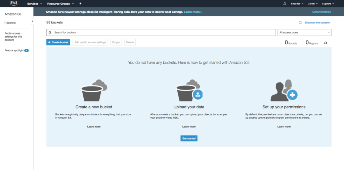Open Feature spotlight in sidebar
This screenshot has width=344, height=170.
pos(14,51)
